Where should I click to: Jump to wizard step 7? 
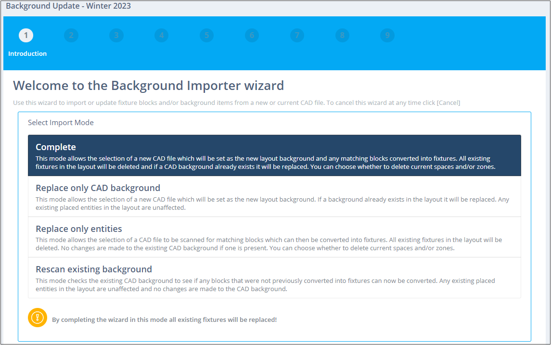[297, 35]
